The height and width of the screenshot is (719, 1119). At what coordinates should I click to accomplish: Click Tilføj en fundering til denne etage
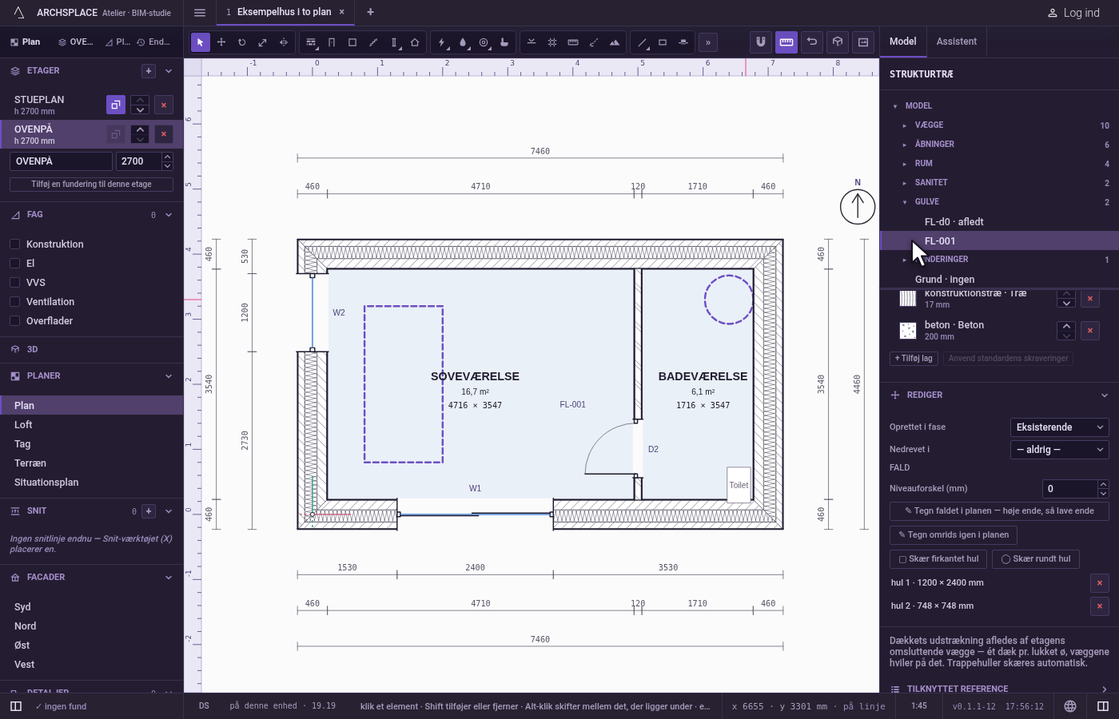91,185
